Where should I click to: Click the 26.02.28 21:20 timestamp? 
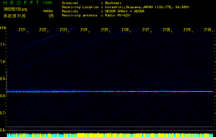pos(16,16)
